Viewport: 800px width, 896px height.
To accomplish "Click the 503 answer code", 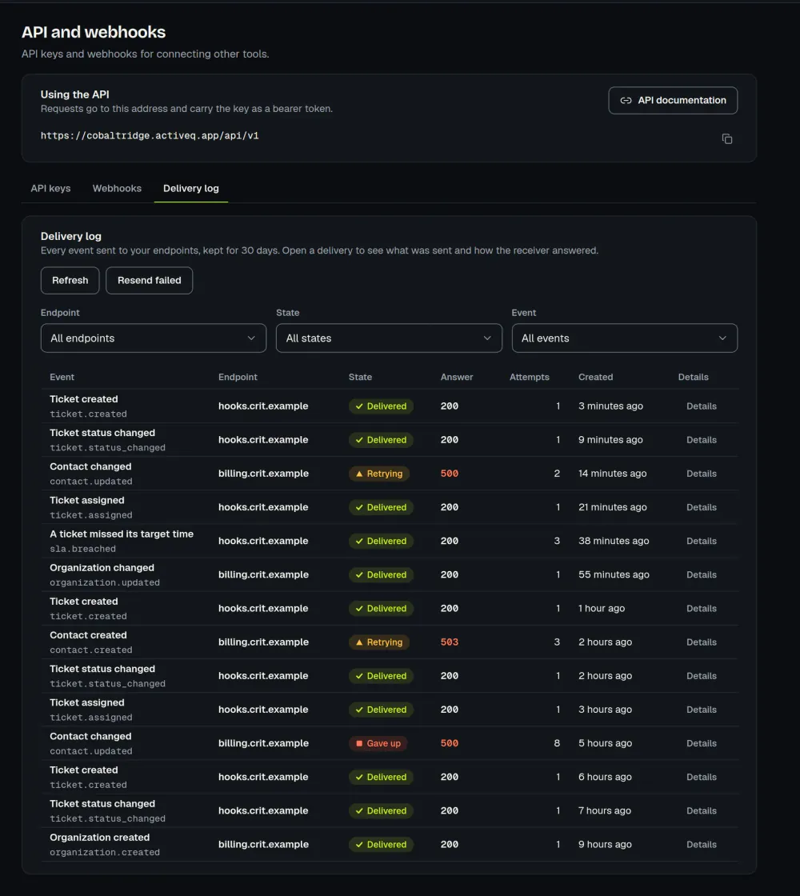I will pyautogui.click(x=449, y=642).
